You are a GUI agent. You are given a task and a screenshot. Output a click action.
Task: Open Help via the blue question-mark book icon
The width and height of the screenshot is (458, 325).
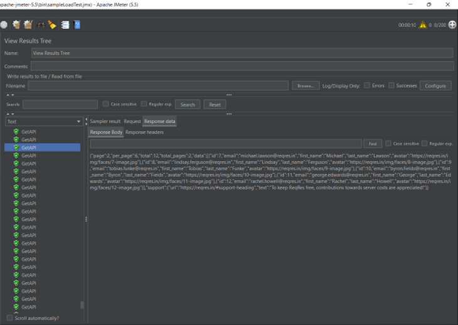pyautogui.click(x=77, y=25)
